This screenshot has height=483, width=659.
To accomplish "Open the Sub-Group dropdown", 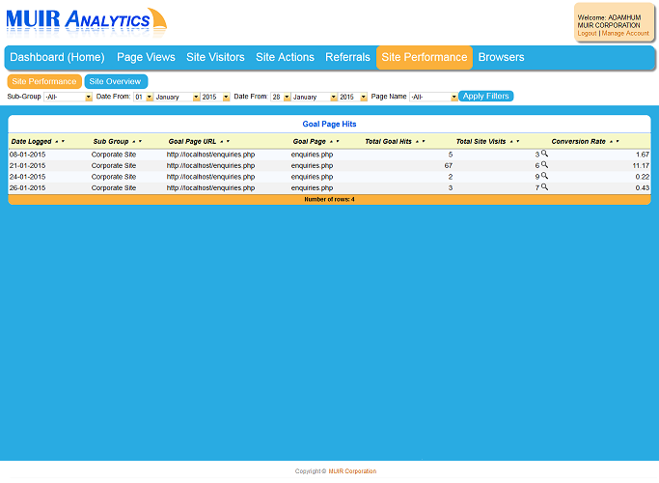I will click(x=69, y=97).
